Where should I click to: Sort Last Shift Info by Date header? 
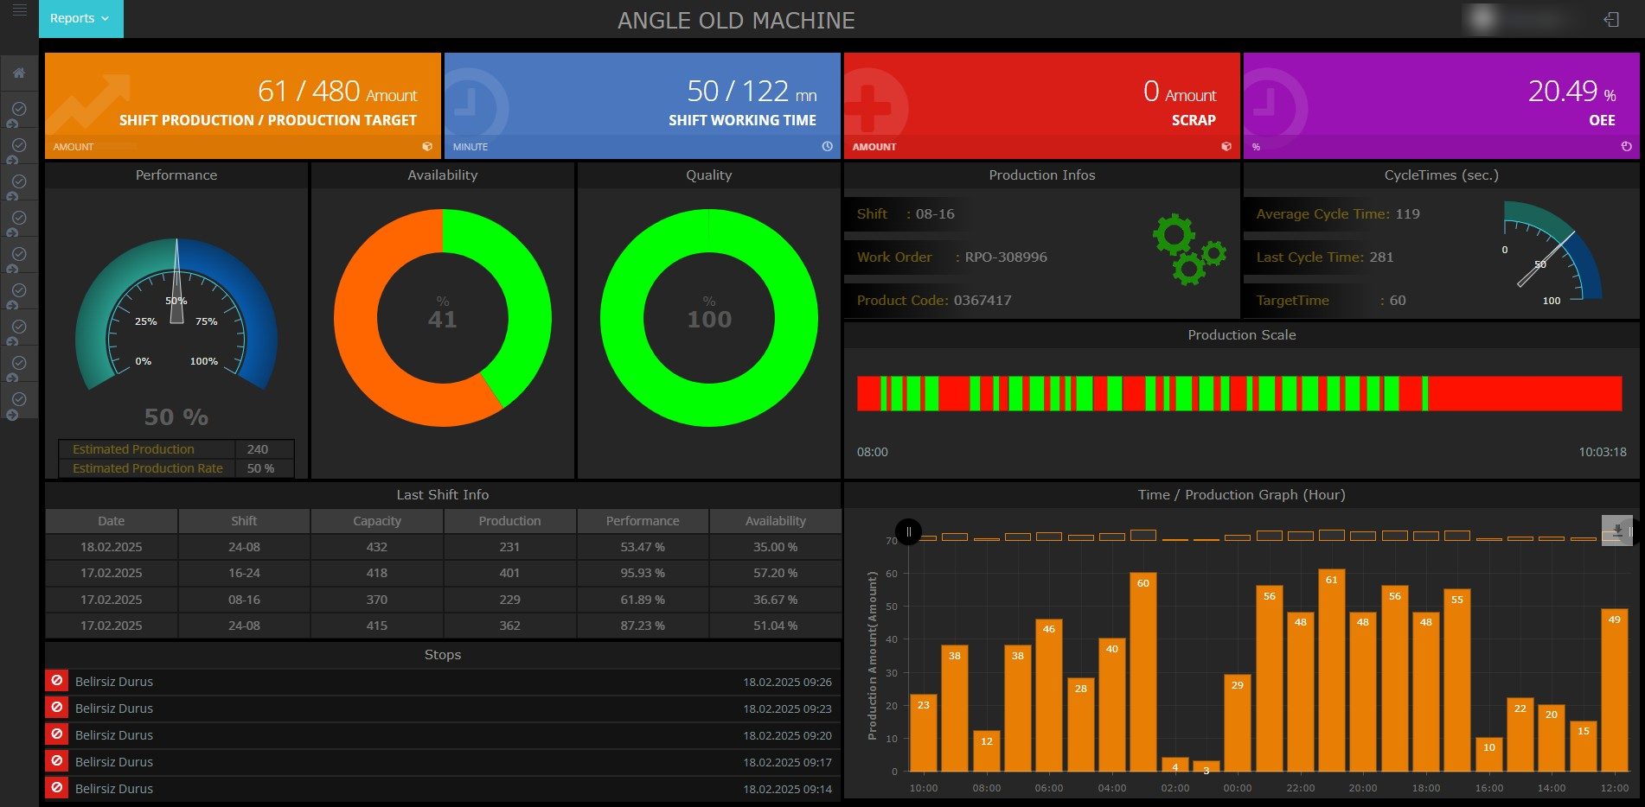(x=112, y=521)
